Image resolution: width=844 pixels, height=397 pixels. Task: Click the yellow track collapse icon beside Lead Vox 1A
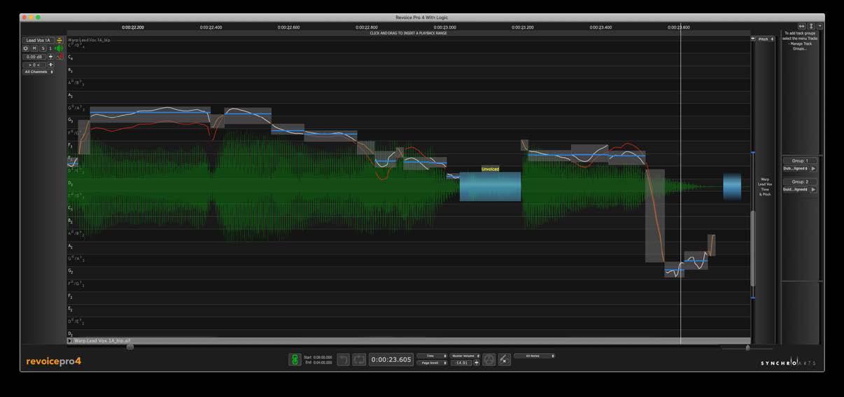point(59,41)
